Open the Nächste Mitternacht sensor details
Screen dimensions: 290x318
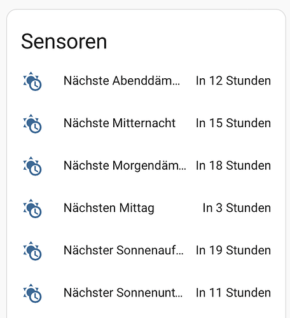click(x=120, y=123)
